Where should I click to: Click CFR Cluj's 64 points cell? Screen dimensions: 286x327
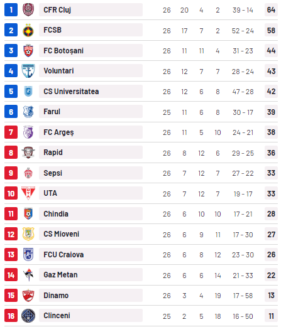[x=271, y=9]
